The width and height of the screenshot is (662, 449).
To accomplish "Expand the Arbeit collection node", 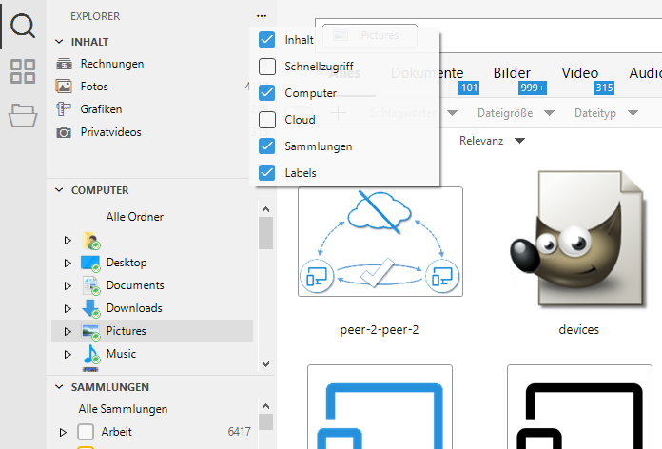I will pyautogui.click(x=63, y=432).
